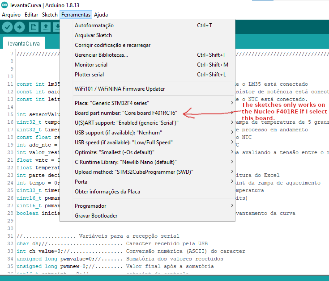Open the Sketch menu

[50, 15]
